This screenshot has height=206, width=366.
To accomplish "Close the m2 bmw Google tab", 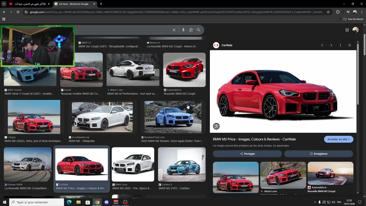I will [x=94, y=4].
